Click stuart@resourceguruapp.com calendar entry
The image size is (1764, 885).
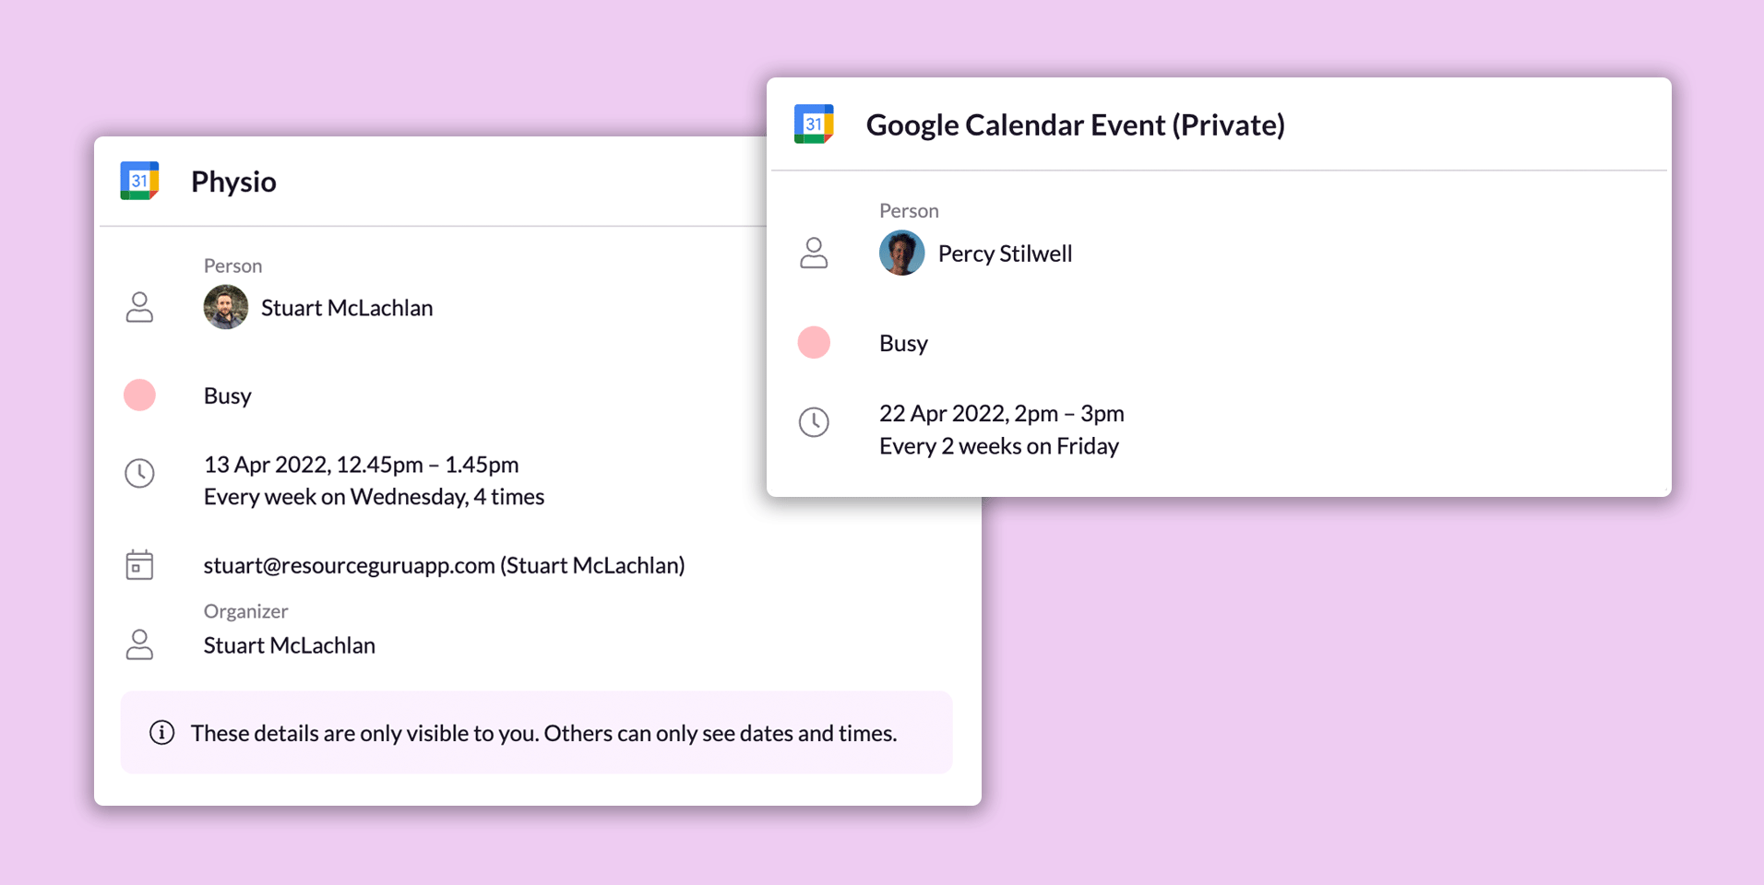(444, 565)
